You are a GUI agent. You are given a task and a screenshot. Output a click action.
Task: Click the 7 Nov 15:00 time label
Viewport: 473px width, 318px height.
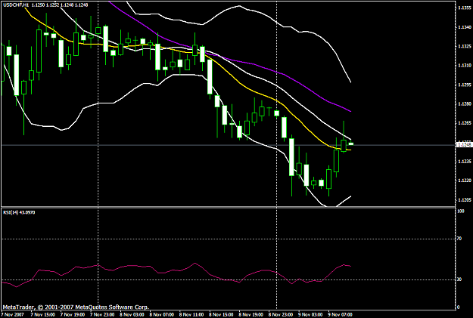click(x=42, y=315)
